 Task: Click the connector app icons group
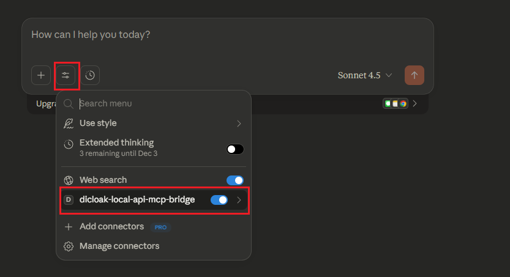click(x=396, y=103)
